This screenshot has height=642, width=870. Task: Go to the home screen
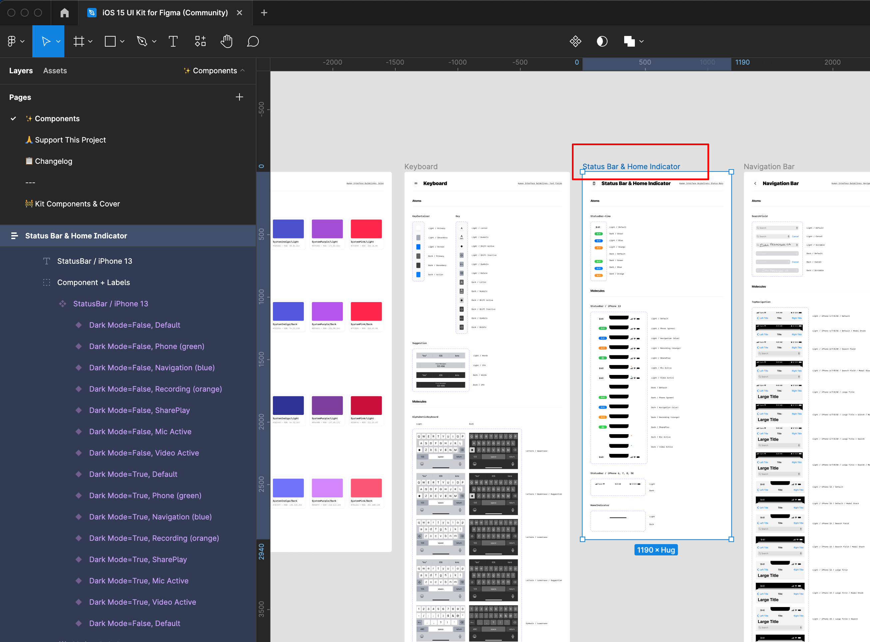point(65,13)
